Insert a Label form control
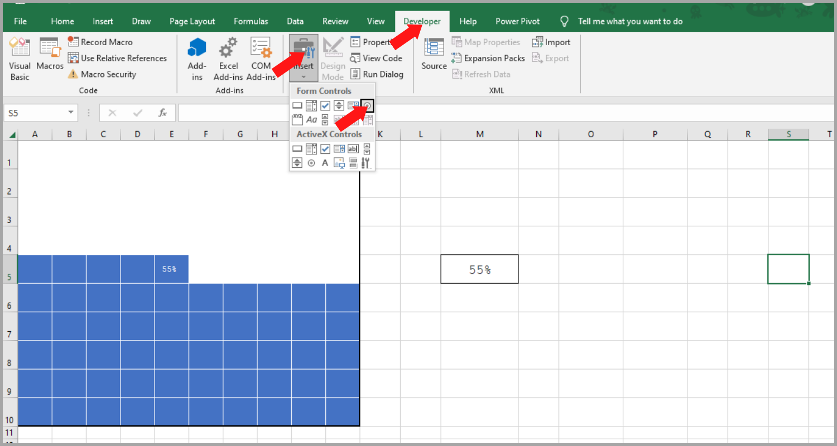Screen dimensions: 837x446 pos(311,119)
